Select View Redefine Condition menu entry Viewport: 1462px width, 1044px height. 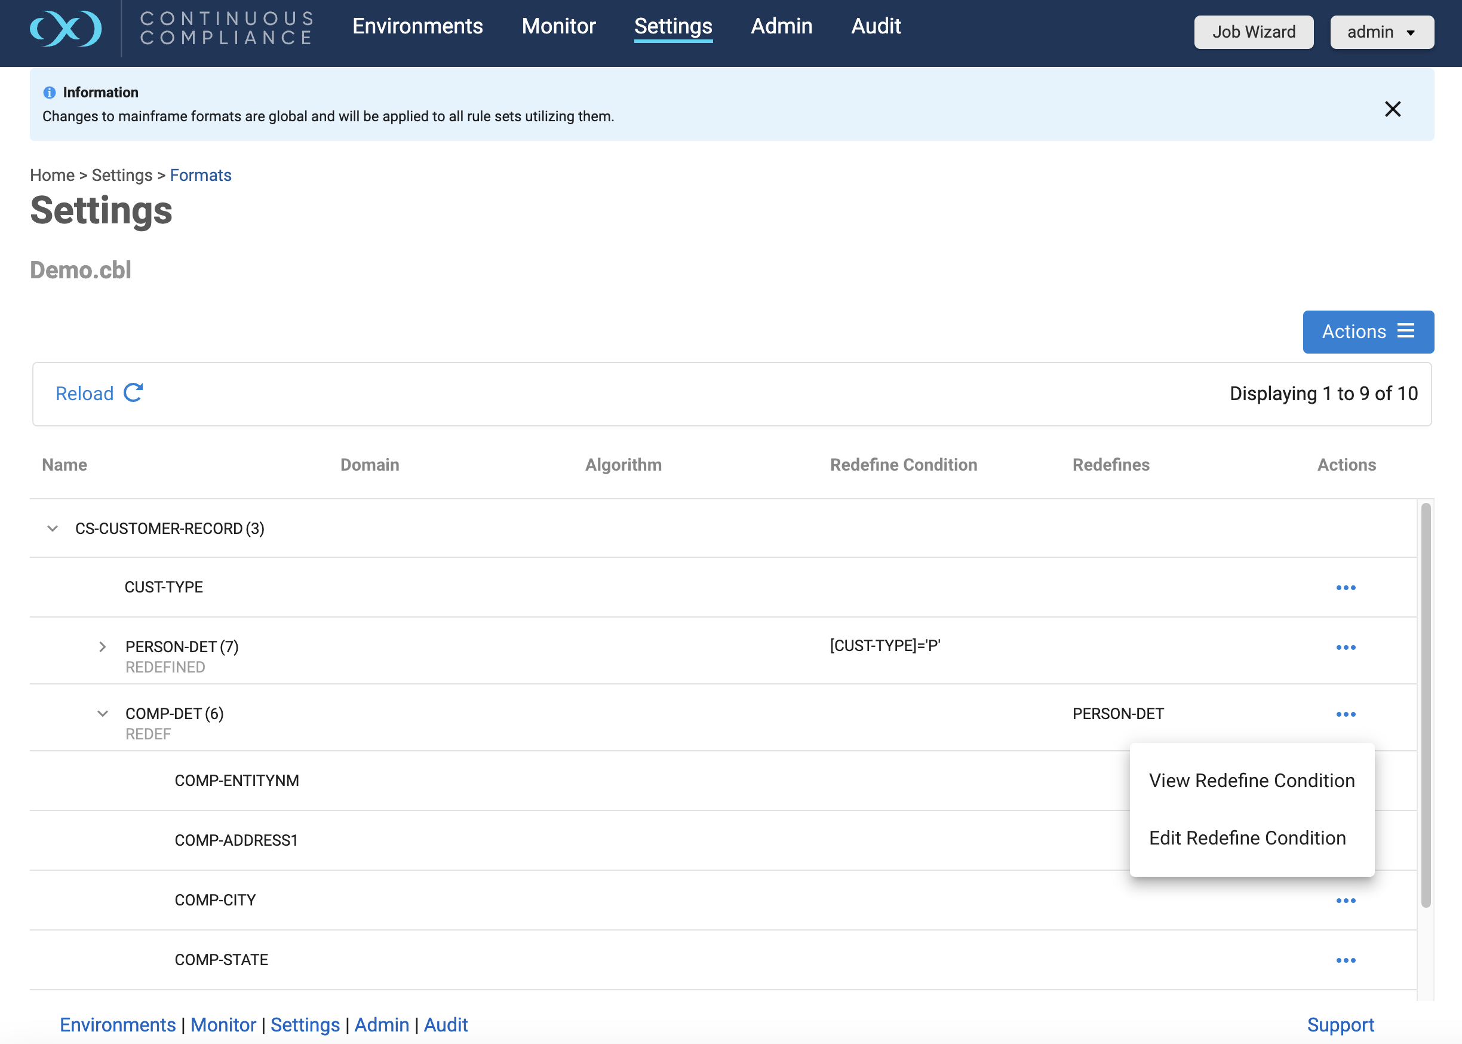point(1251,781)
